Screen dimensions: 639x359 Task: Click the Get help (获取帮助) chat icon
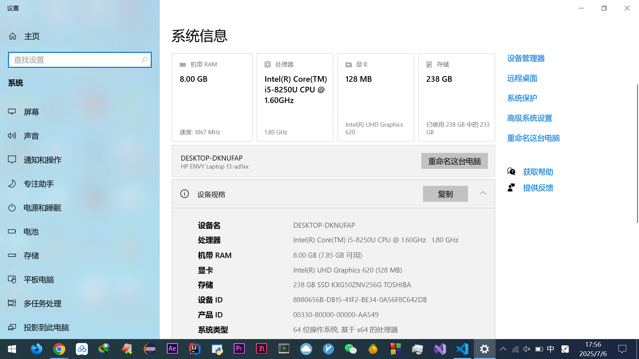pos(511,172)
